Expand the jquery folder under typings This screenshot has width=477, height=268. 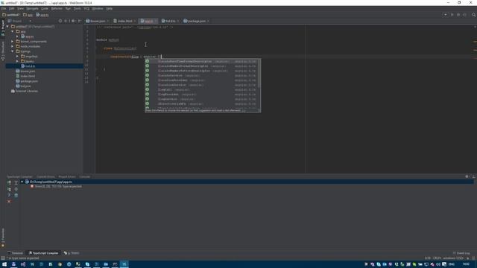coord(17,61)
